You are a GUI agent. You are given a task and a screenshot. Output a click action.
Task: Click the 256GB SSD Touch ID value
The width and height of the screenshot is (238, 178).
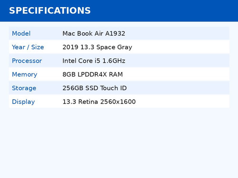tap(95, 88)
